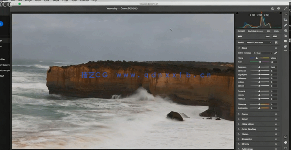Image resolution: width=291 pixels, height=150 pixels.
Task: Toggle visibility eye of Geometry panel
Action: (276, 139)
